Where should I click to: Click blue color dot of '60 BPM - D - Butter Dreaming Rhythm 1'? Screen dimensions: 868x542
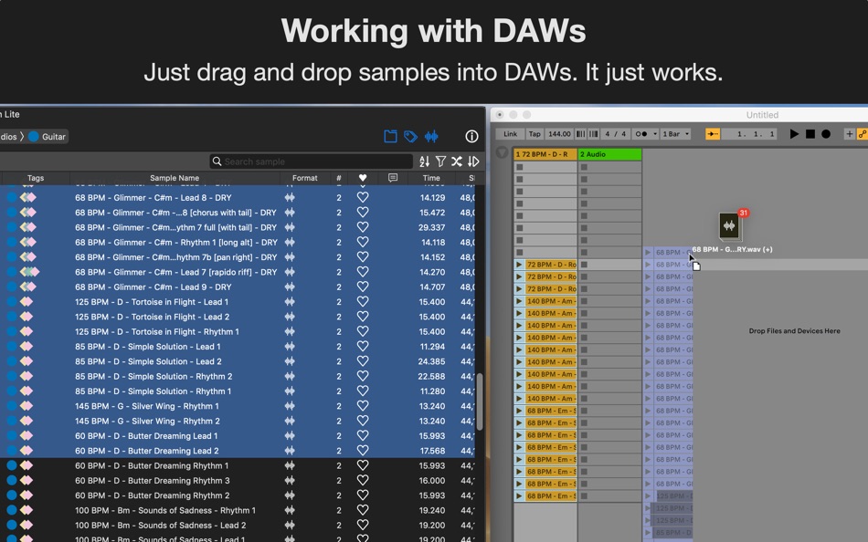[x=11, y=465]
